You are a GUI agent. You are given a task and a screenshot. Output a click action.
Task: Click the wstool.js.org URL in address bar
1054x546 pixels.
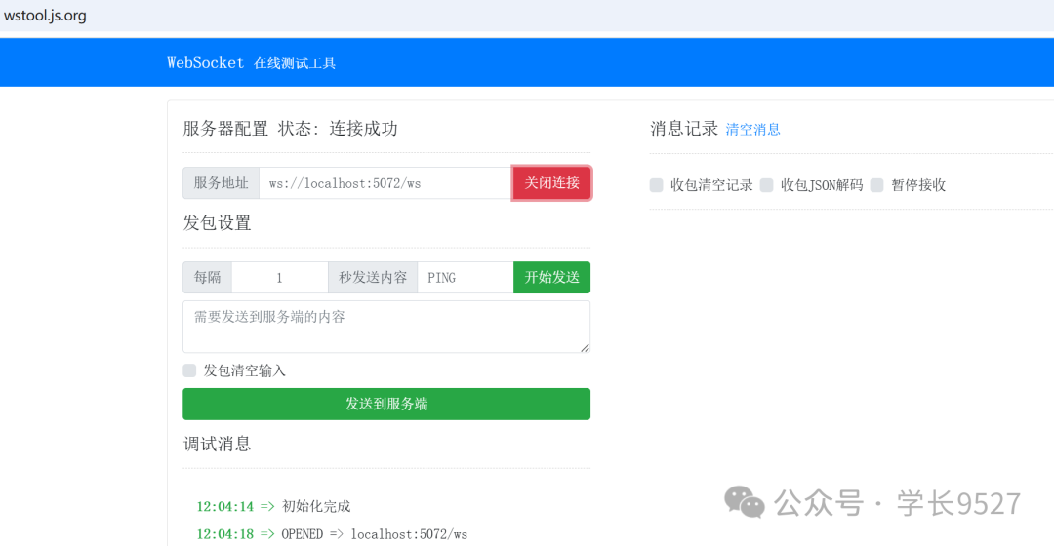click(45, 16)
